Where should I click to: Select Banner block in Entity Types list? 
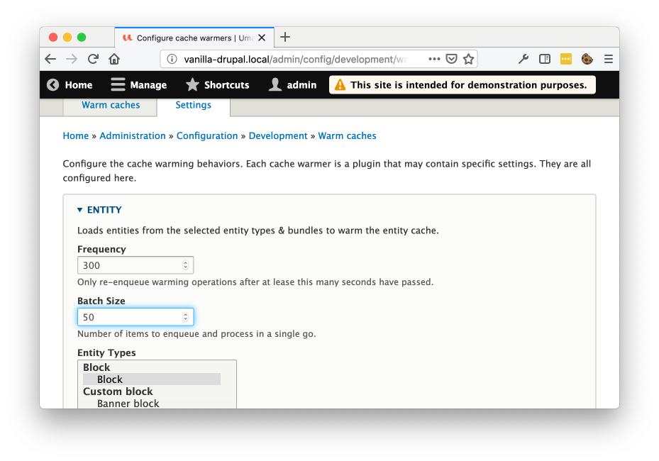[128, 404]
